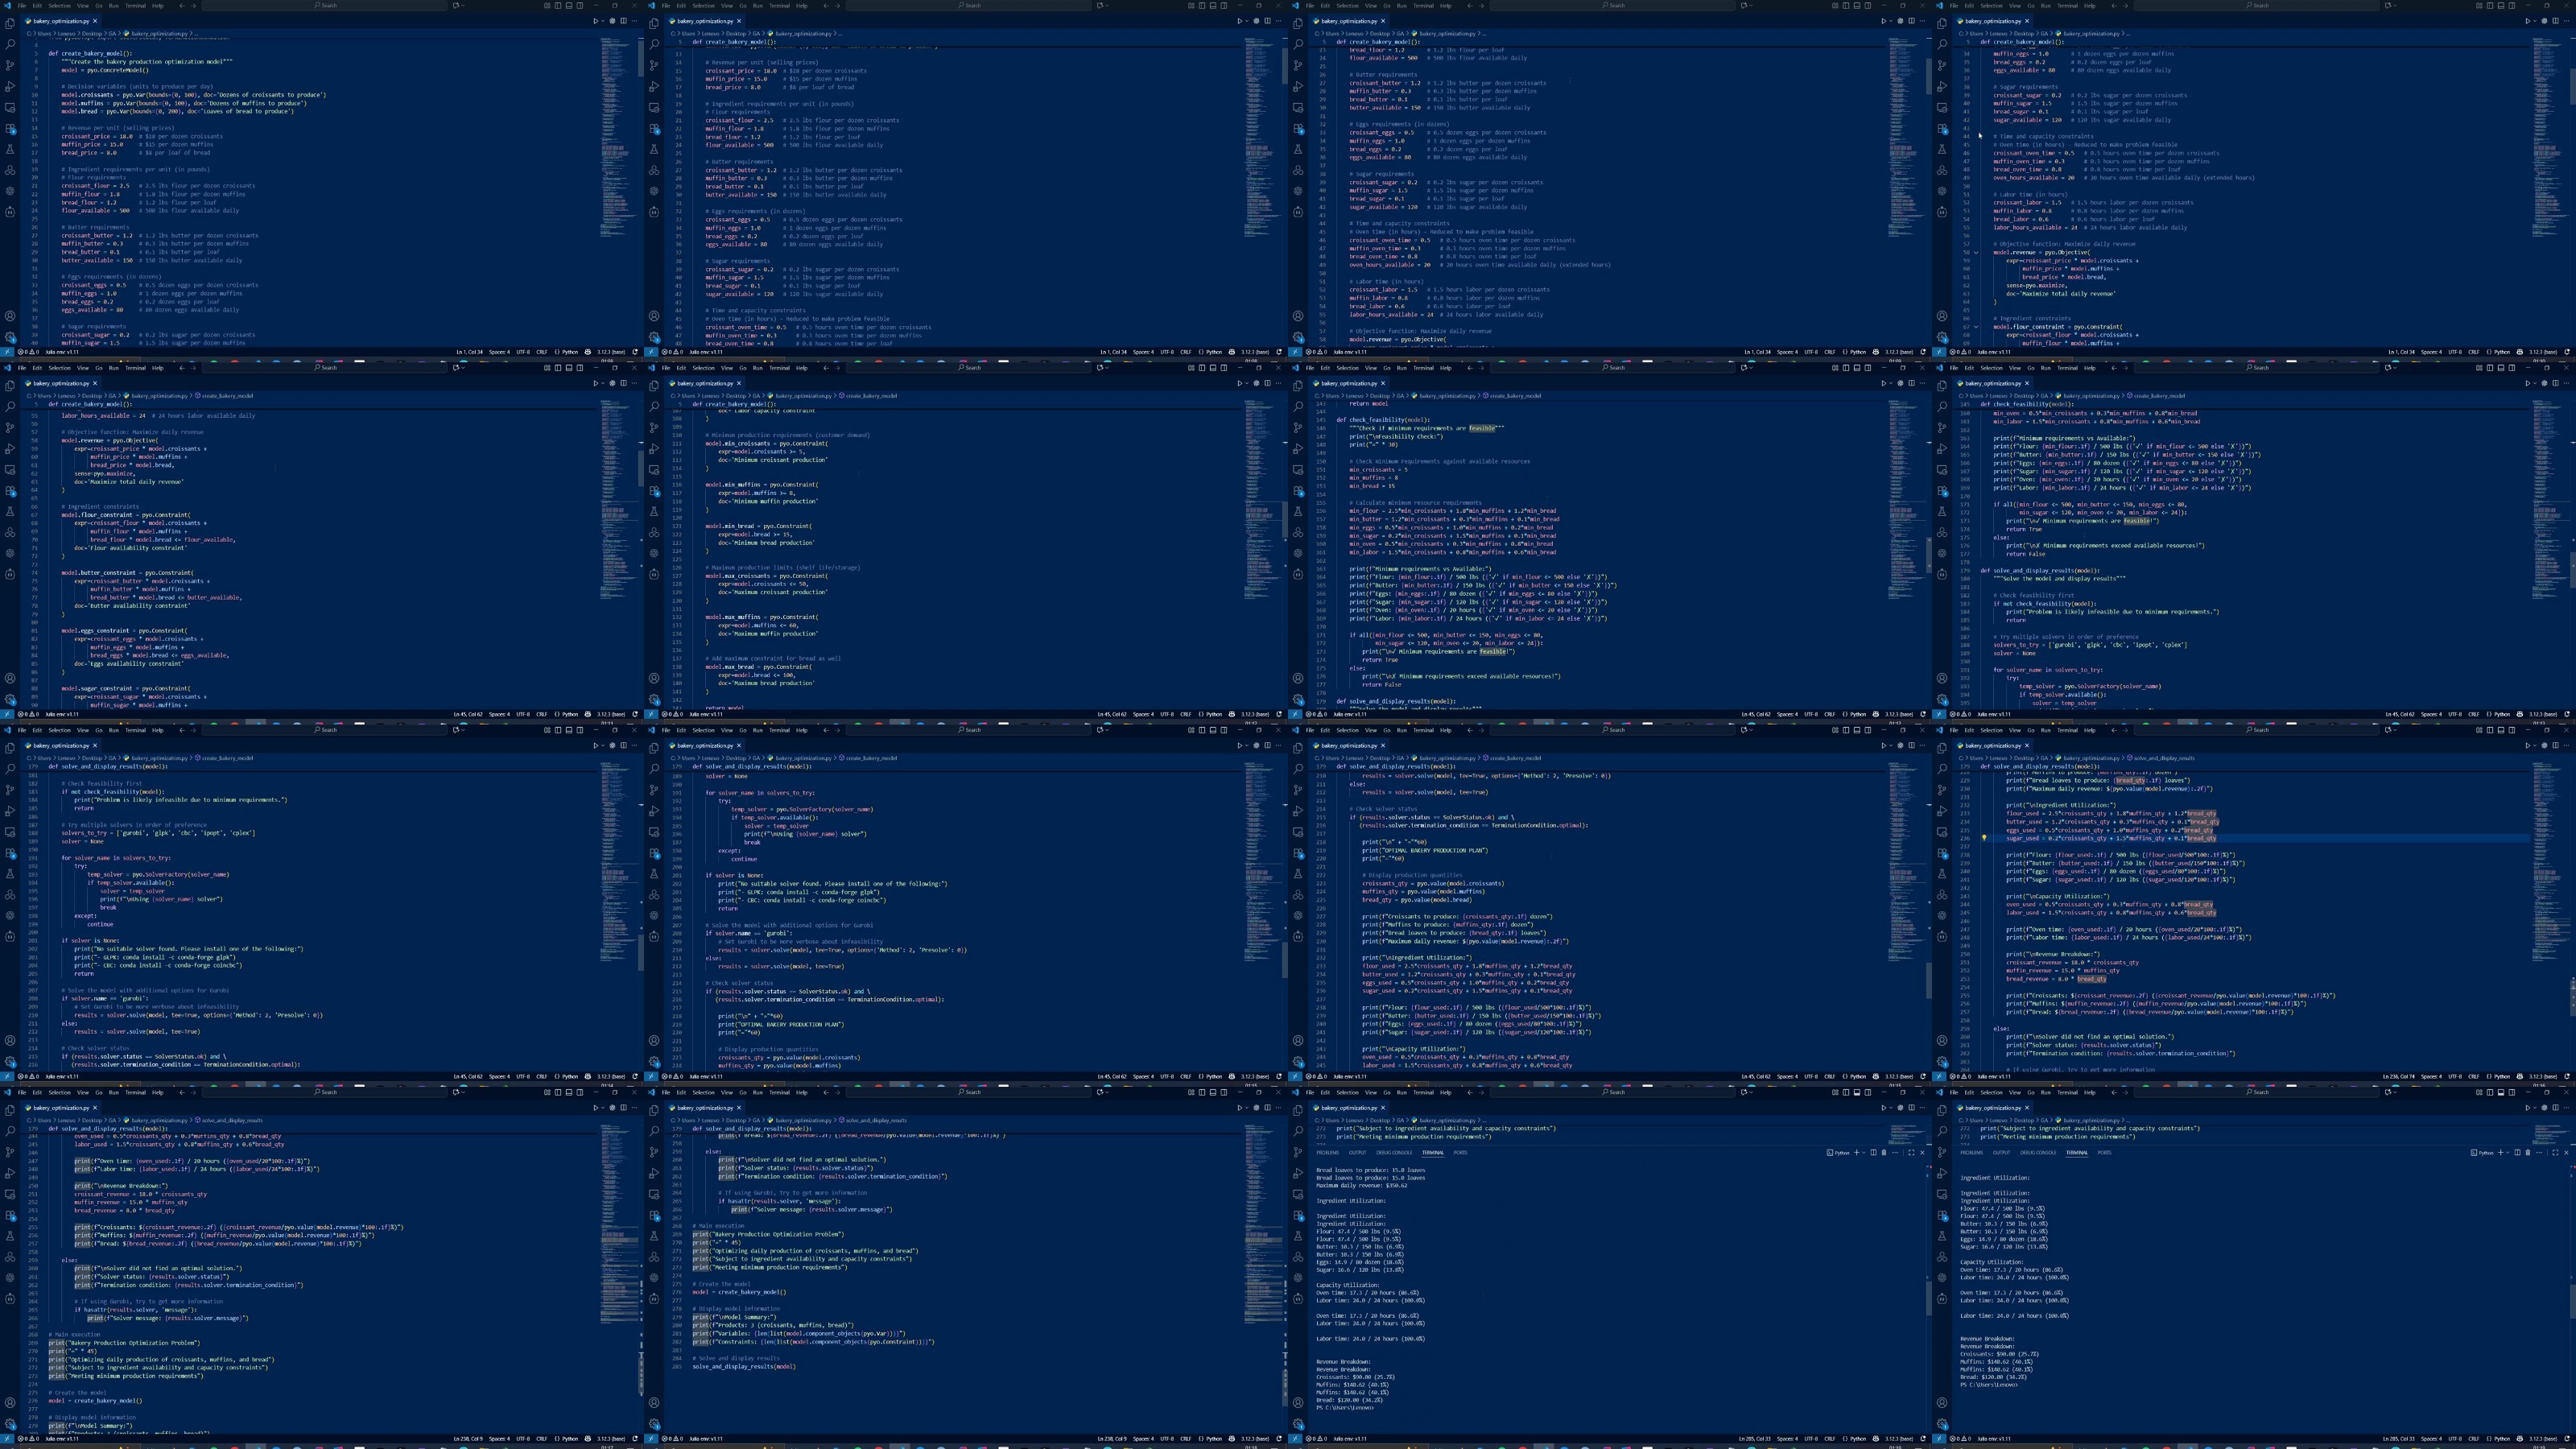Select Python language mode, 'min_croissants = 5' window
2576x1449 pixels.
click(1856, 714)
